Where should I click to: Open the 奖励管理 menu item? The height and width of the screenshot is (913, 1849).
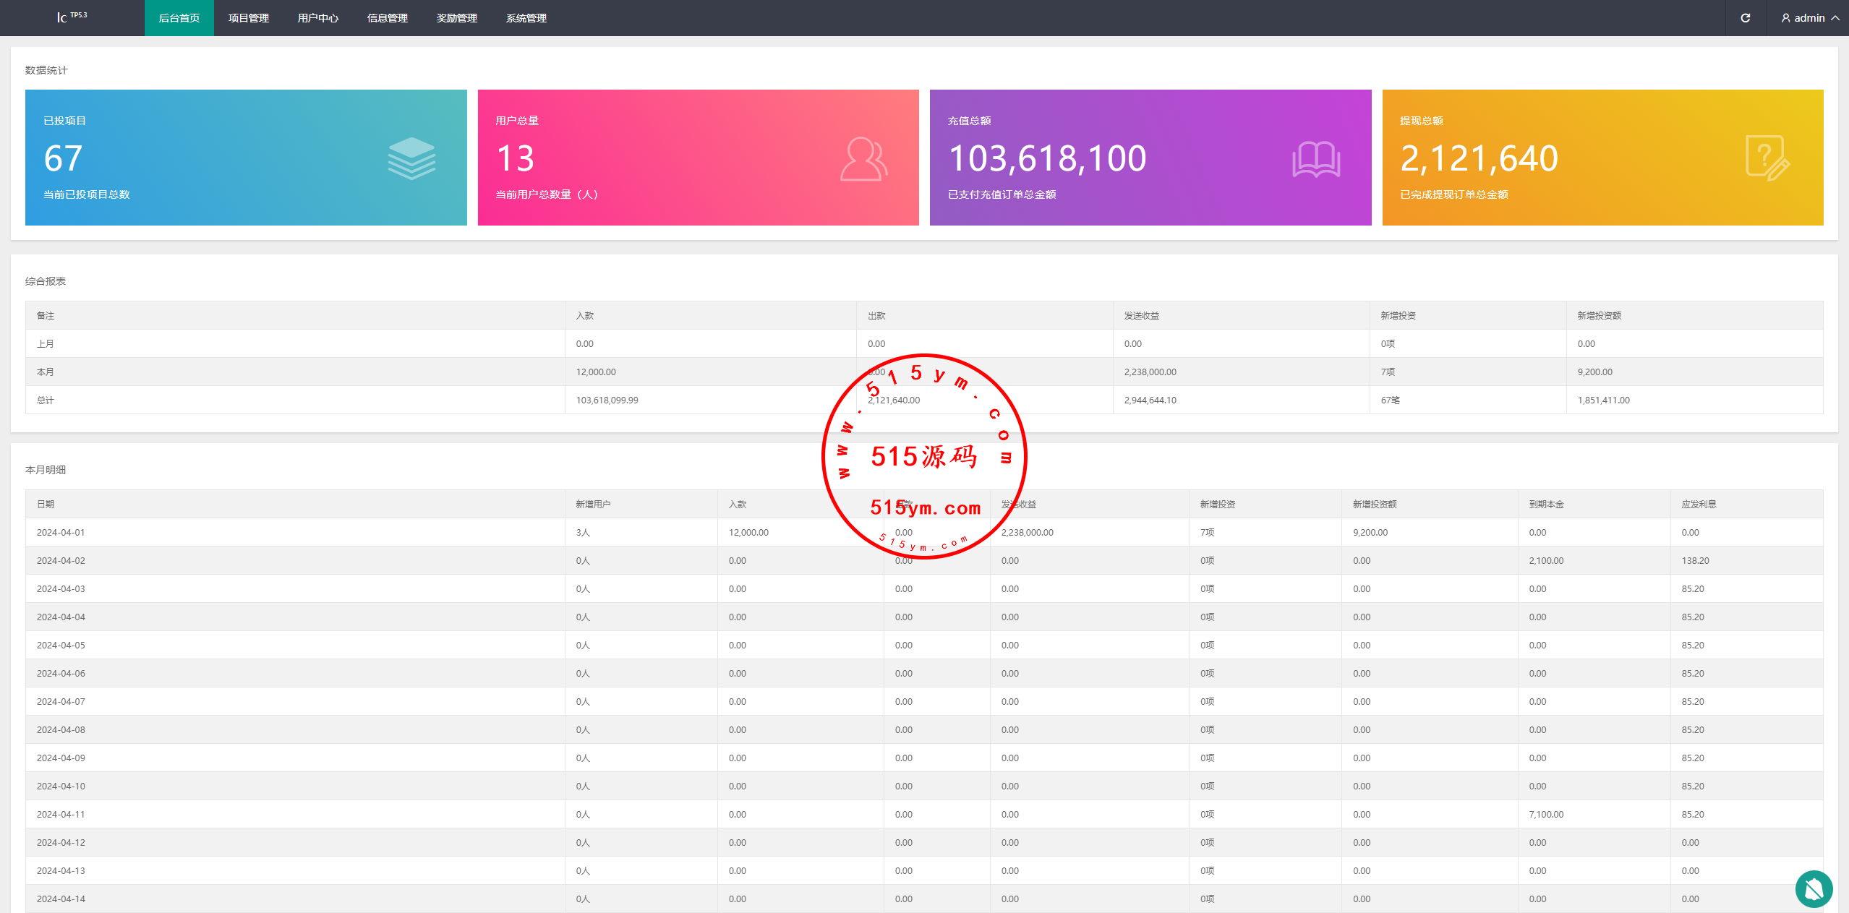[456, 18]
